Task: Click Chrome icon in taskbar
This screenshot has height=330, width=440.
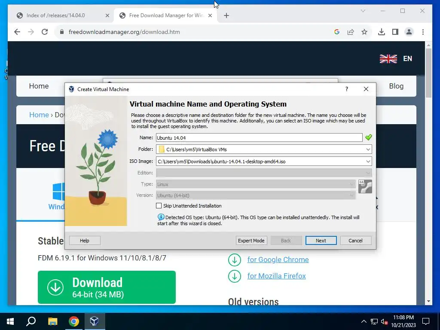Action: [74, 321]
